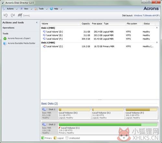Open the View menu
This screenshot has height=143, width=162.
tap(26, 9)
